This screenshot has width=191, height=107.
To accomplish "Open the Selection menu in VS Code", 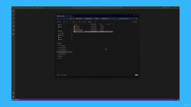I will pos(23,8).
